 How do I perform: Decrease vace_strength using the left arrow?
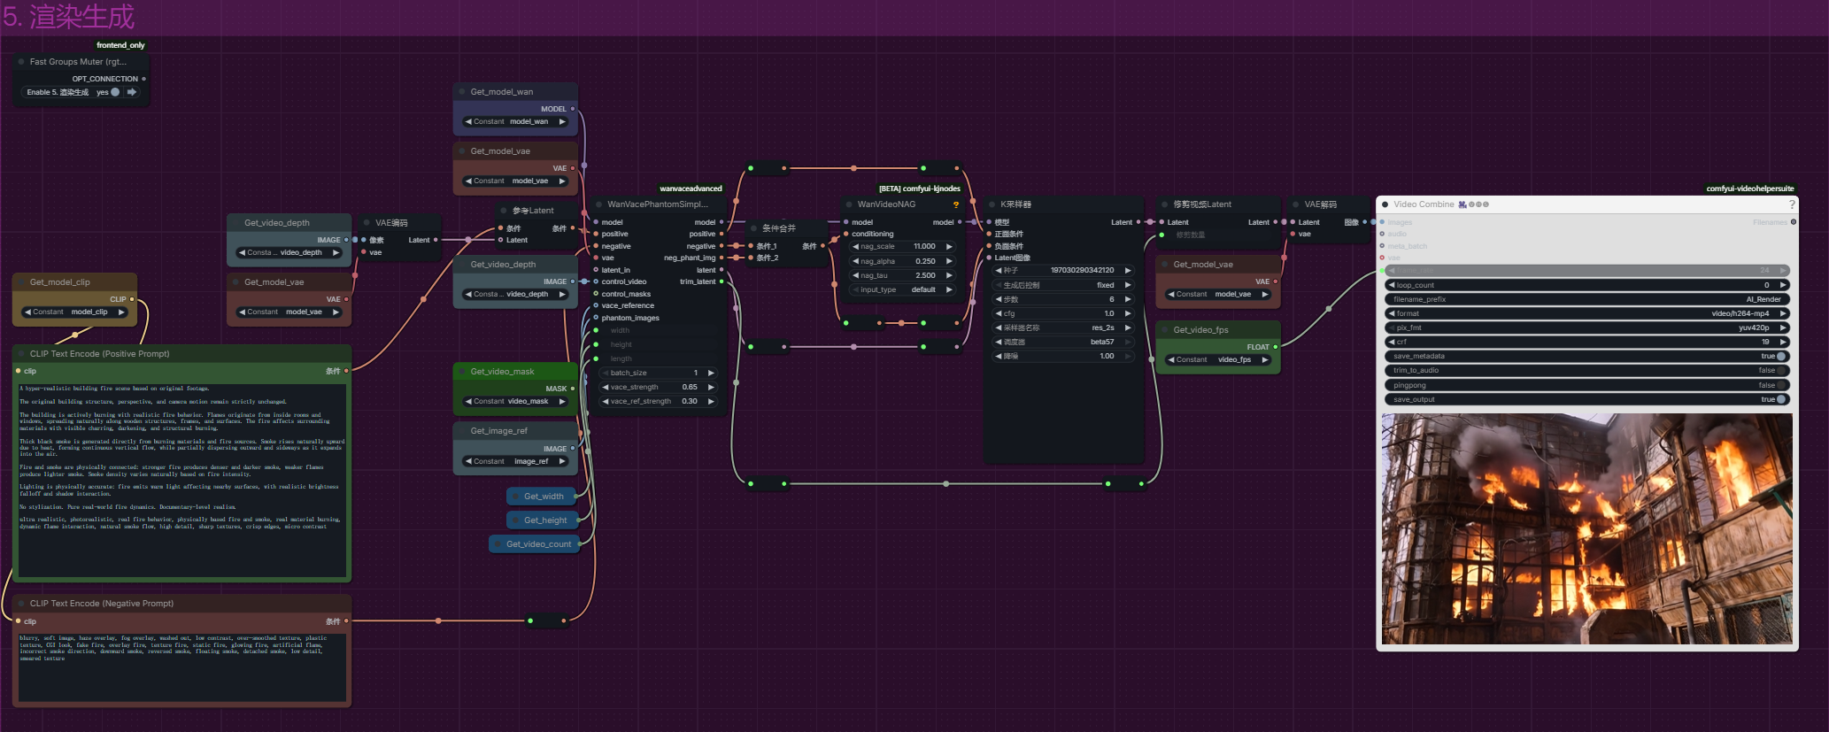606,387
